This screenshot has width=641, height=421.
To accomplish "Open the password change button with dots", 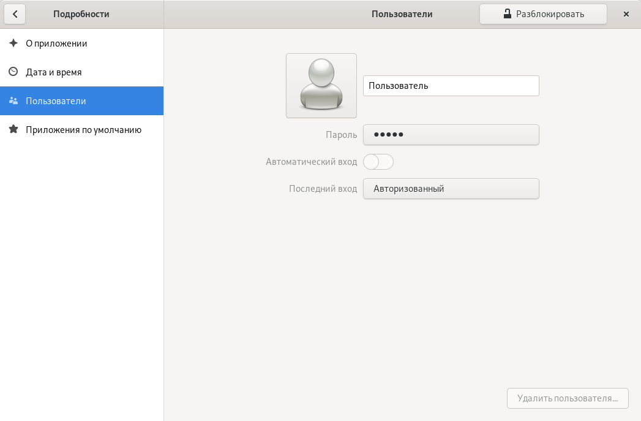I will tap(451, 135).
